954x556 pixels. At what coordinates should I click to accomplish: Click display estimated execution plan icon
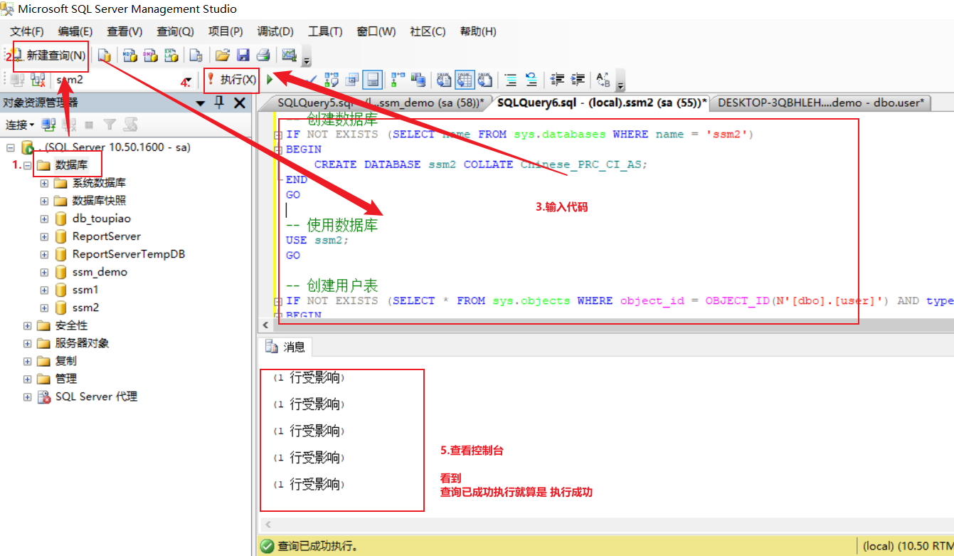click(x=332, y=80)
